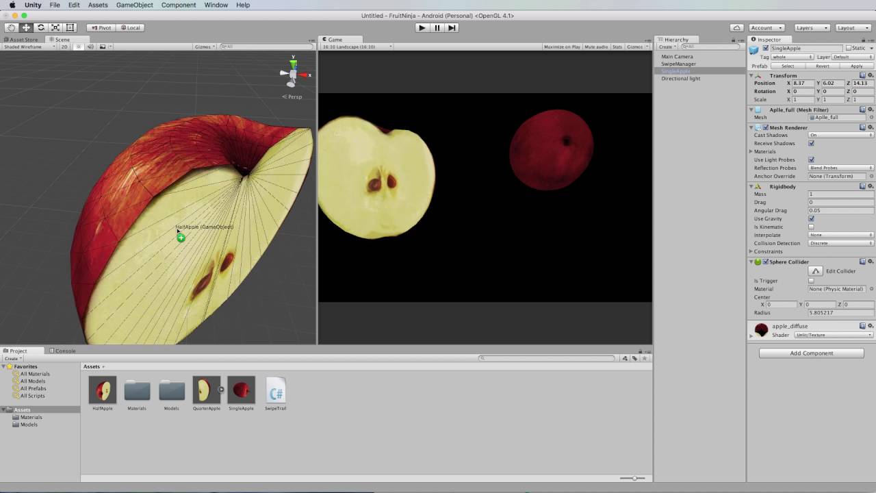This screenshot has width=876, height=493.
Task: Expand Materials list in Mesh Renderer
Action: (751, 151)
